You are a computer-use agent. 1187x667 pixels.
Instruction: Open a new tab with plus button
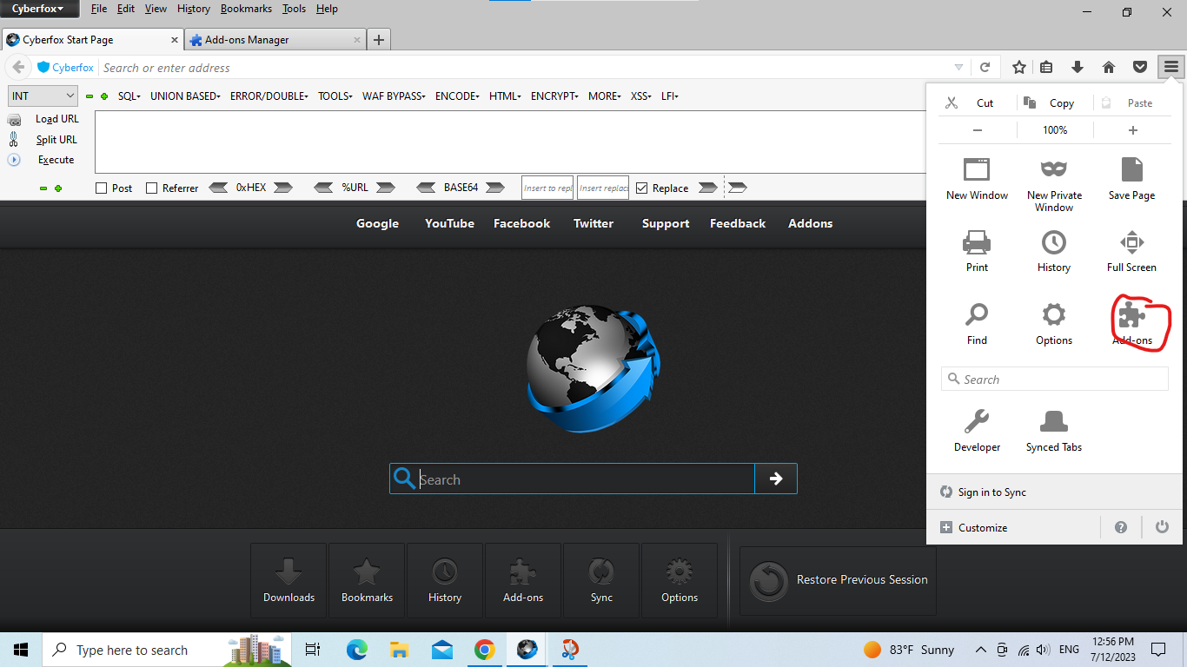click(379, 39)
